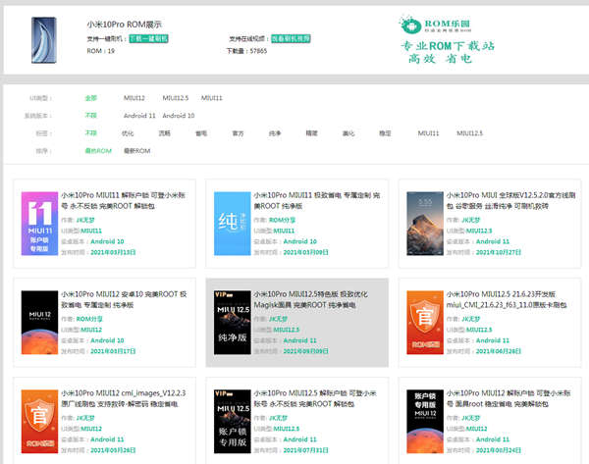589x464 pixels.
Task: Click the VIP MIUI 12.5 账户锁专用版 thumbnail
Action: point(232,417)
